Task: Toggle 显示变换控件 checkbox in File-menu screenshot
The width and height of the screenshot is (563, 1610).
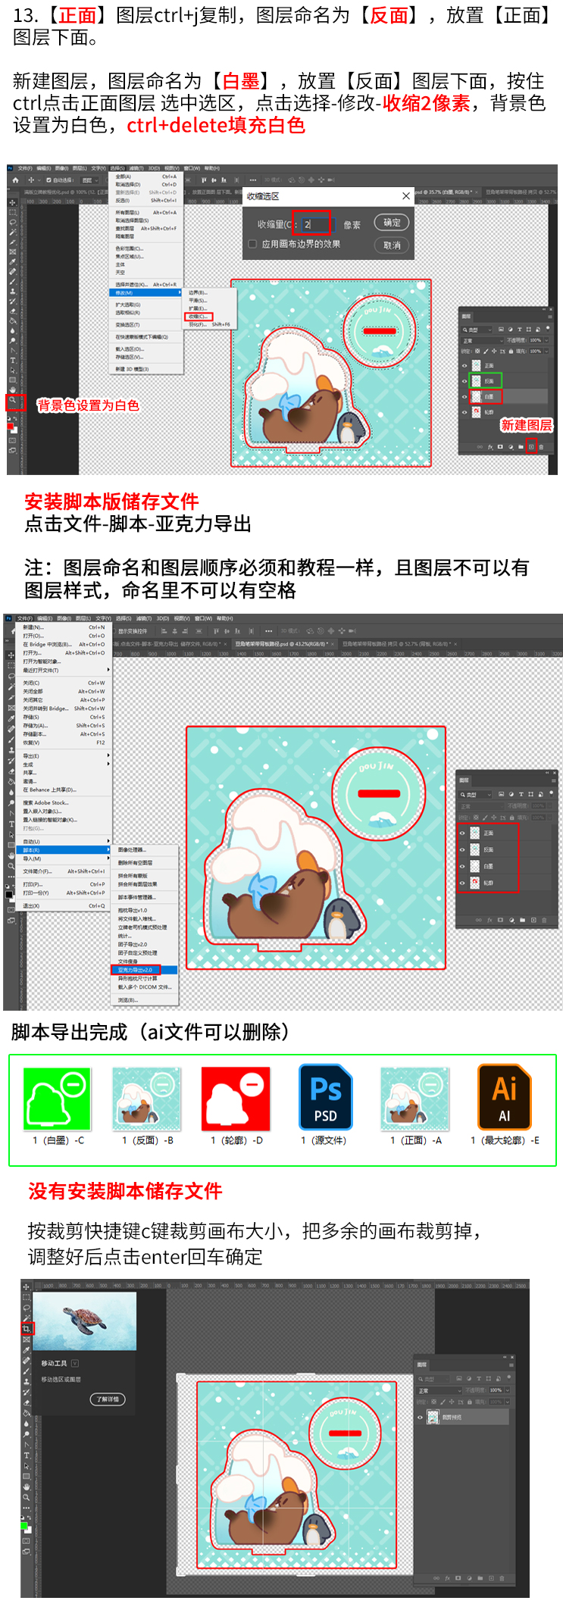Action: [115, 630]
